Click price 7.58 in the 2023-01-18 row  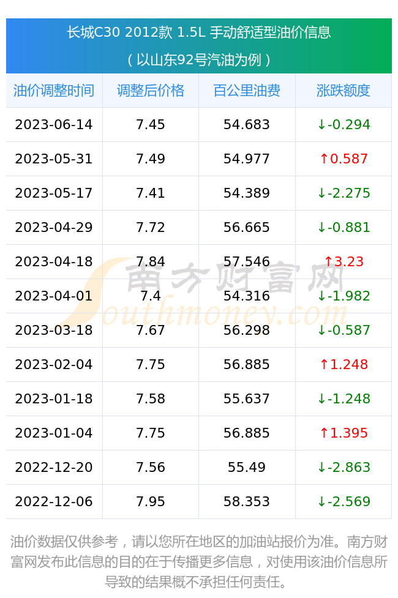tap(151, 399)
